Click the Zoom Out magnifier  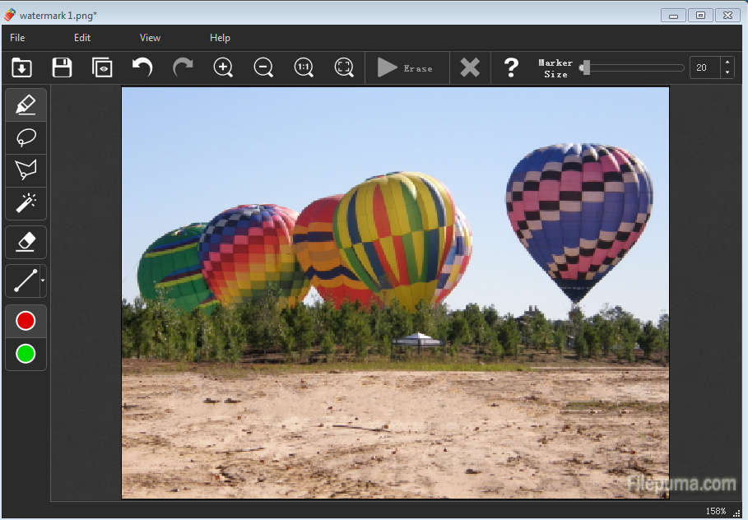point(263,67)
